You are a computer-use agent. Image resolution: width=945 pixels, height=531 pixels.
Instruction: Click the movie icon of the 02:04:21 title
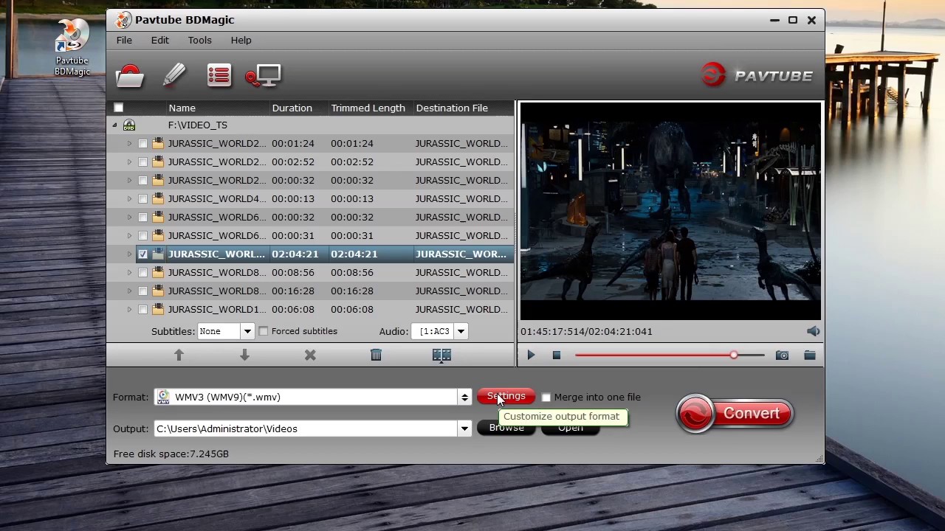[158, 254]
